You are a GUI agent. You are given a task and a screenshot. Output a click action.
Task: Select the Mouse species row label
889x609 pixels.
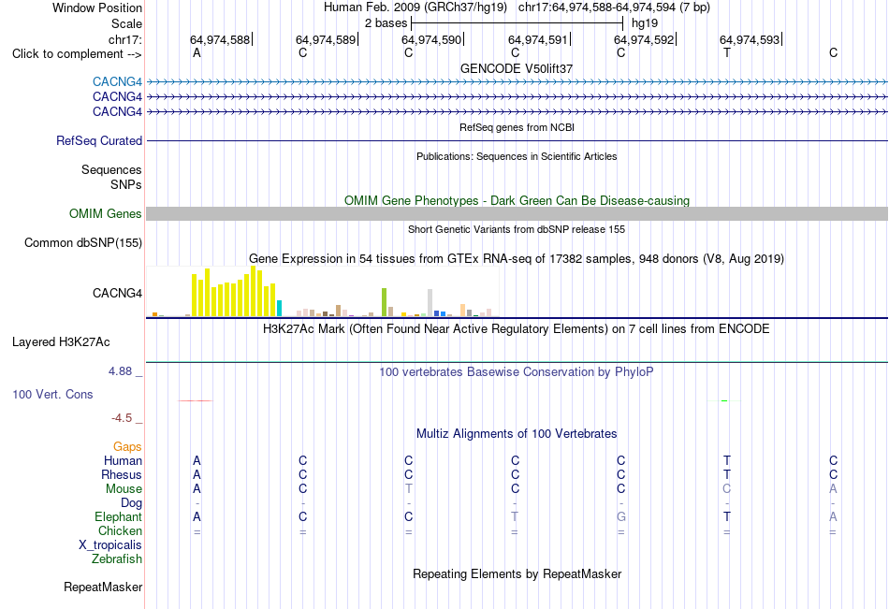(124, 488)
